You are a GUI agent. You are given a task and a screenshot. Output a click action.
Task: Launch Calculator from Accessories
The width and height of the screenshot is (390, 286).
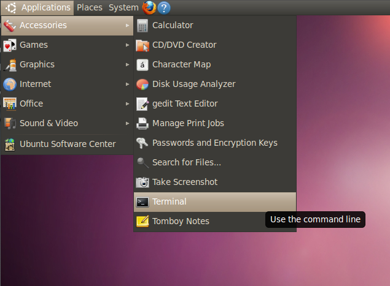[215, 25]
